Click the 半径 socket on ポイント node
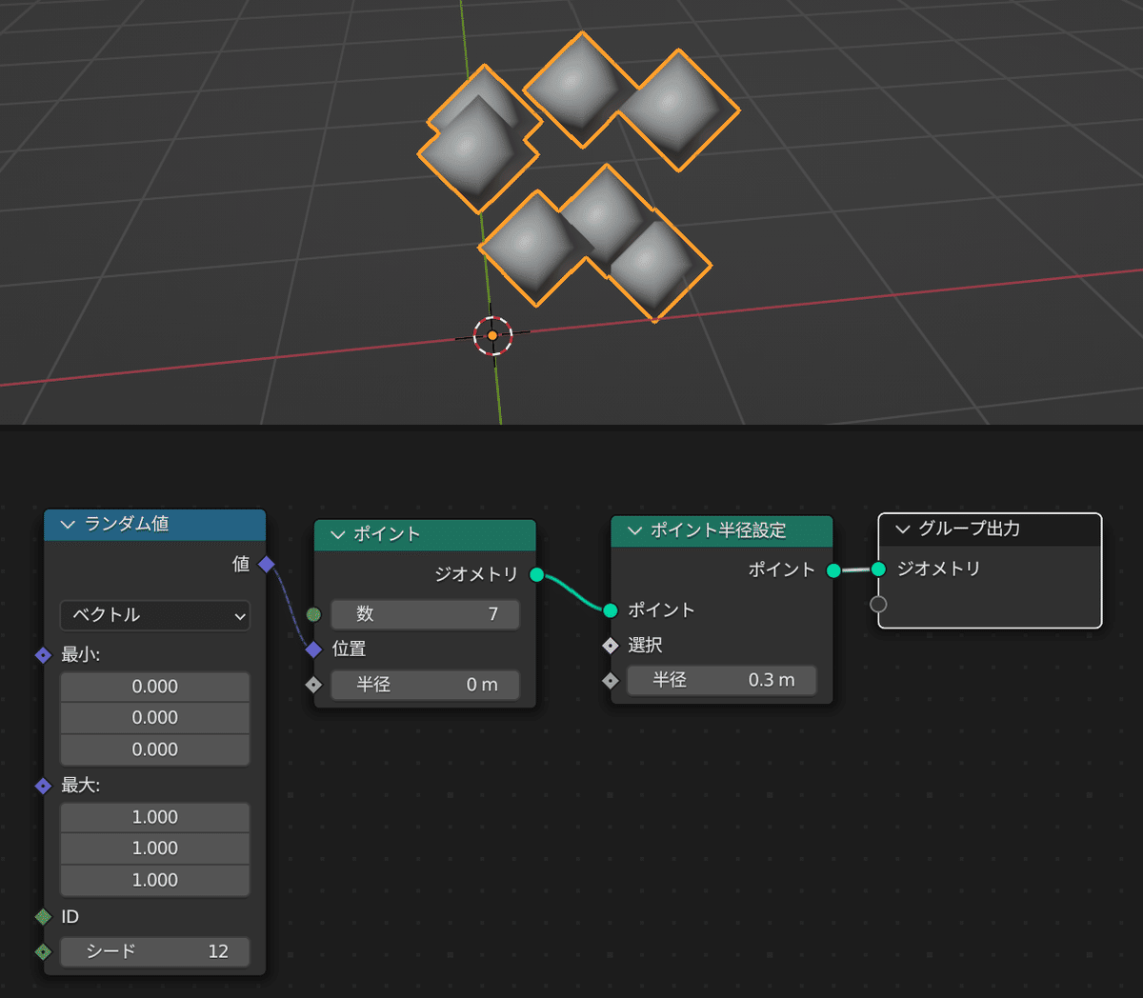1143x998 pixels. tap(313, 685)
